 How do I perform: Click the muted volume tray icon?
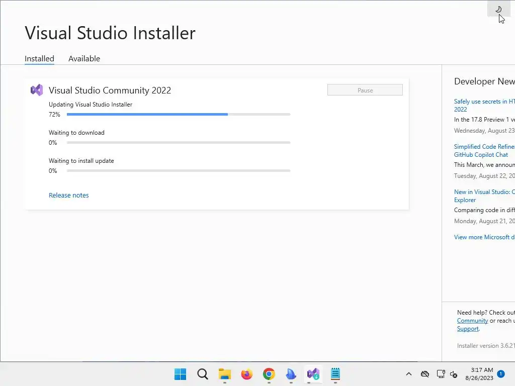(x=454, y=374)
